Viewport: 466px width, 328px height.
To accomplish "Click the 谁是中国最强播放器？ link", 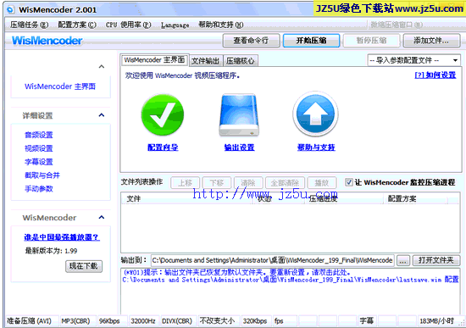I will click(x=62, y=237).
